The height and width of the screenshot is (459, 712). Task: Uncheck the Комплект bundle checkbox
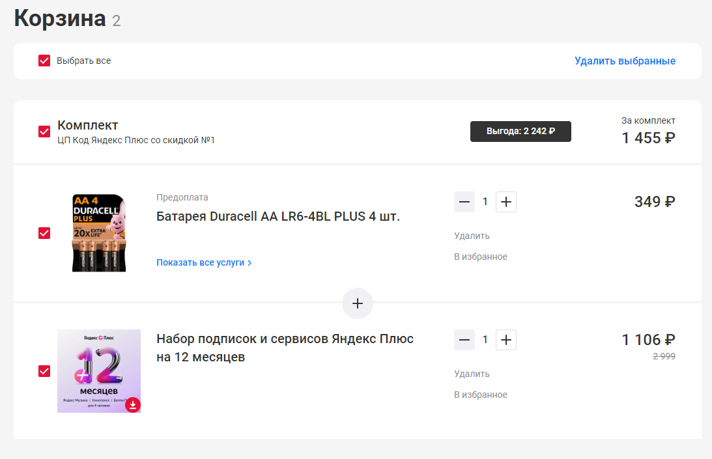click(x=44, y=132)
